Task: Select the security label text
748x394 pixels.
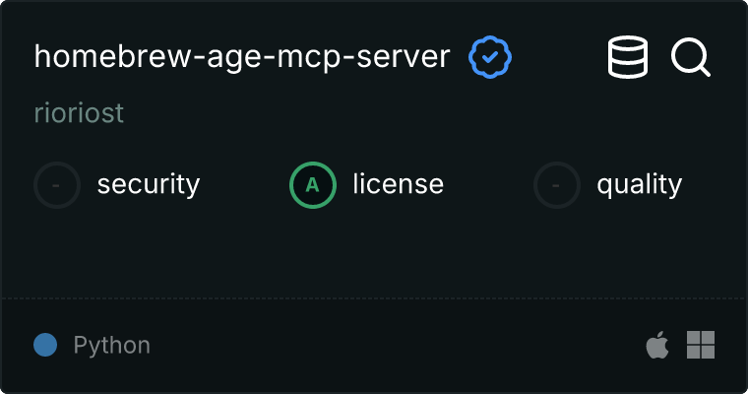Action: point(149,184)
